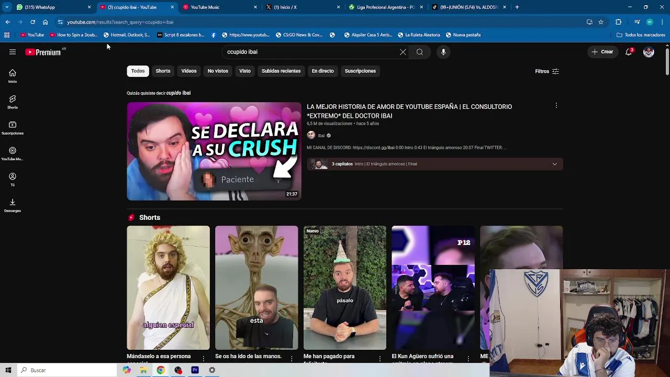
Task: Open Chrome three-dot menu
Action: point(663,22)
